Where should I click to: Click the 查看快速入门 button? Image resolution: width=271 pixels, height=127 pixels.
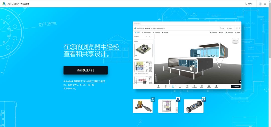86,70
